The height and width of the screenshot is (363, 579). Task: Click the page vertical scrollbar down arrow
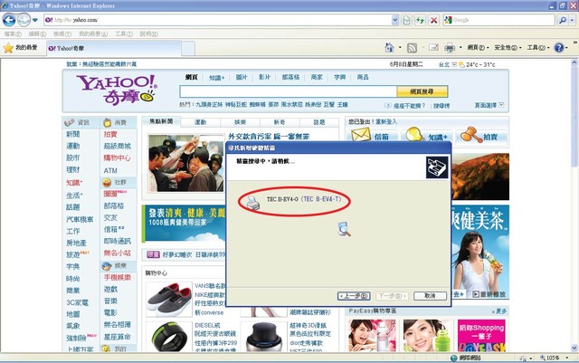coord(574,348)
